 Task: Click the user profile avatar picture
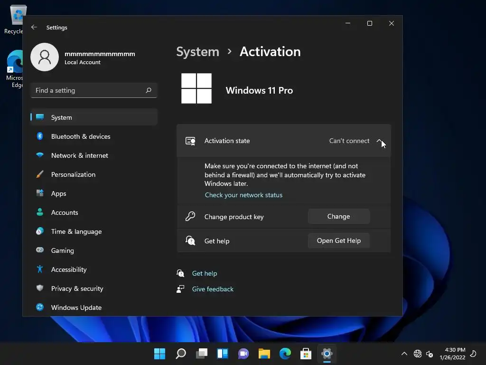coord(45,57)
